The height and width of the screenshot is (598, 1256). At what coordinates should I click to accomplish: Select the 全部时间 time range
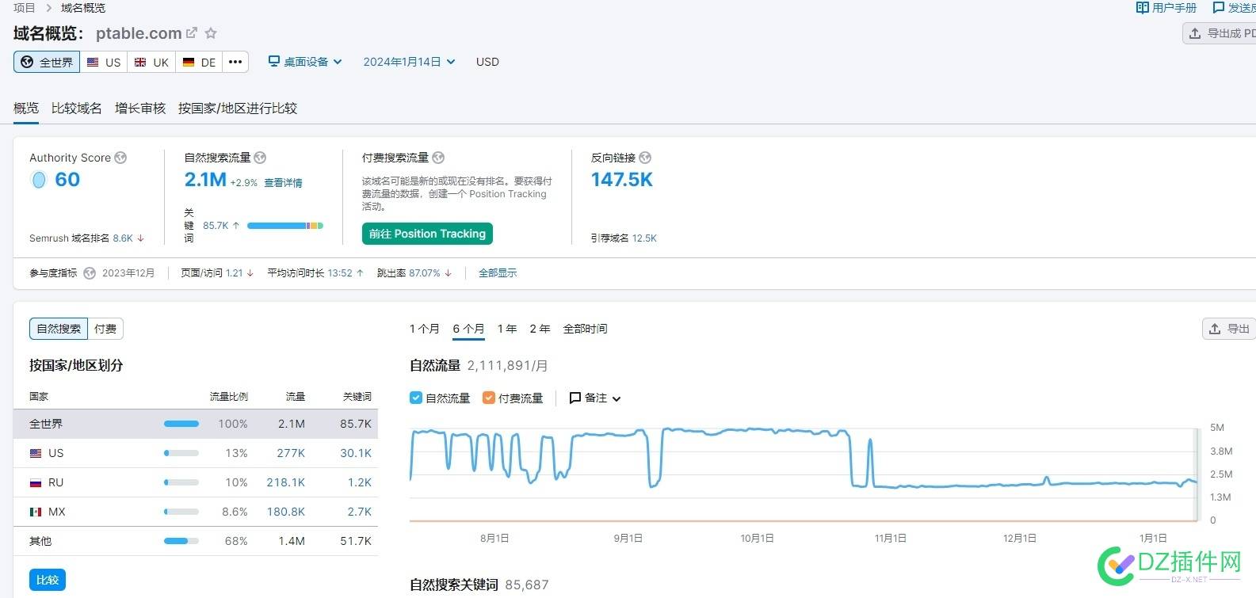[586, 329]
